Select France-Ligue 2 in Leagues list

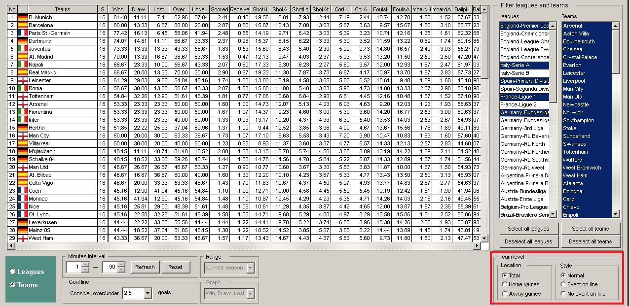(x=524, y=104)
